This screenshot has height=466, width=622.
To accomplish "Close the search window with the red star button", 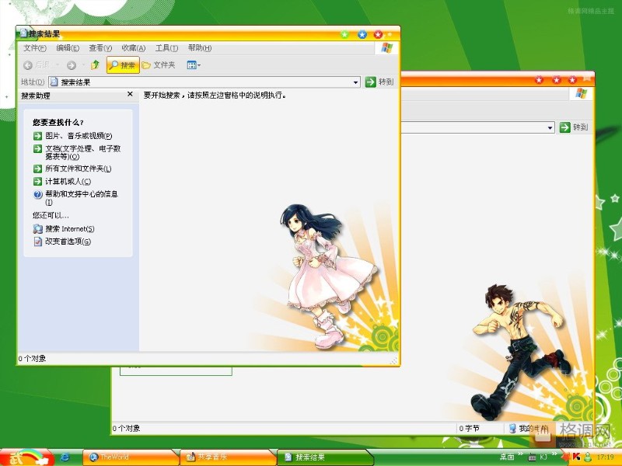I will click(379, 34).
